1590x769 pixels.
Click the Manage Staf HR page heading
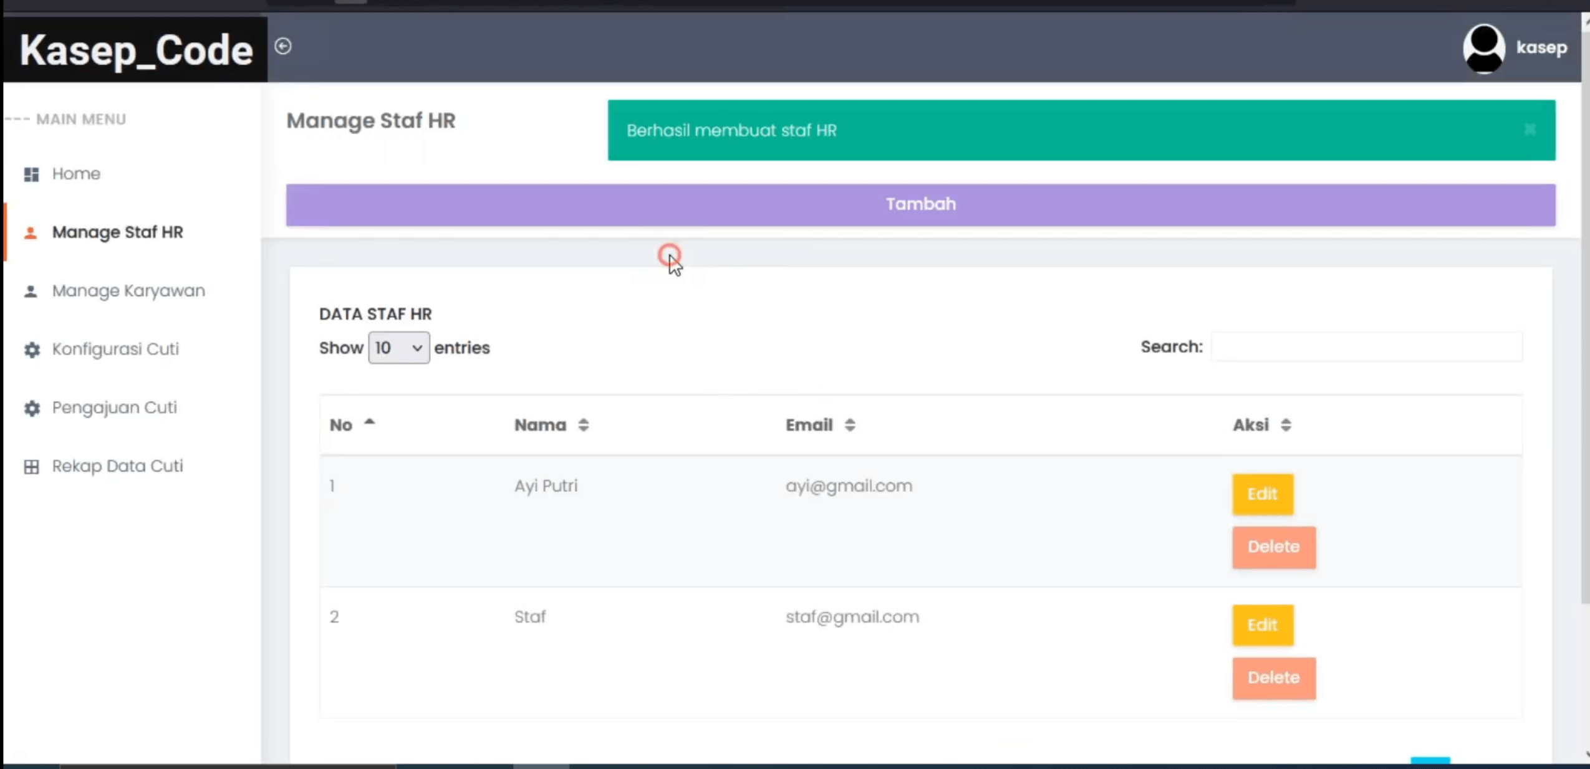(371, 120)
